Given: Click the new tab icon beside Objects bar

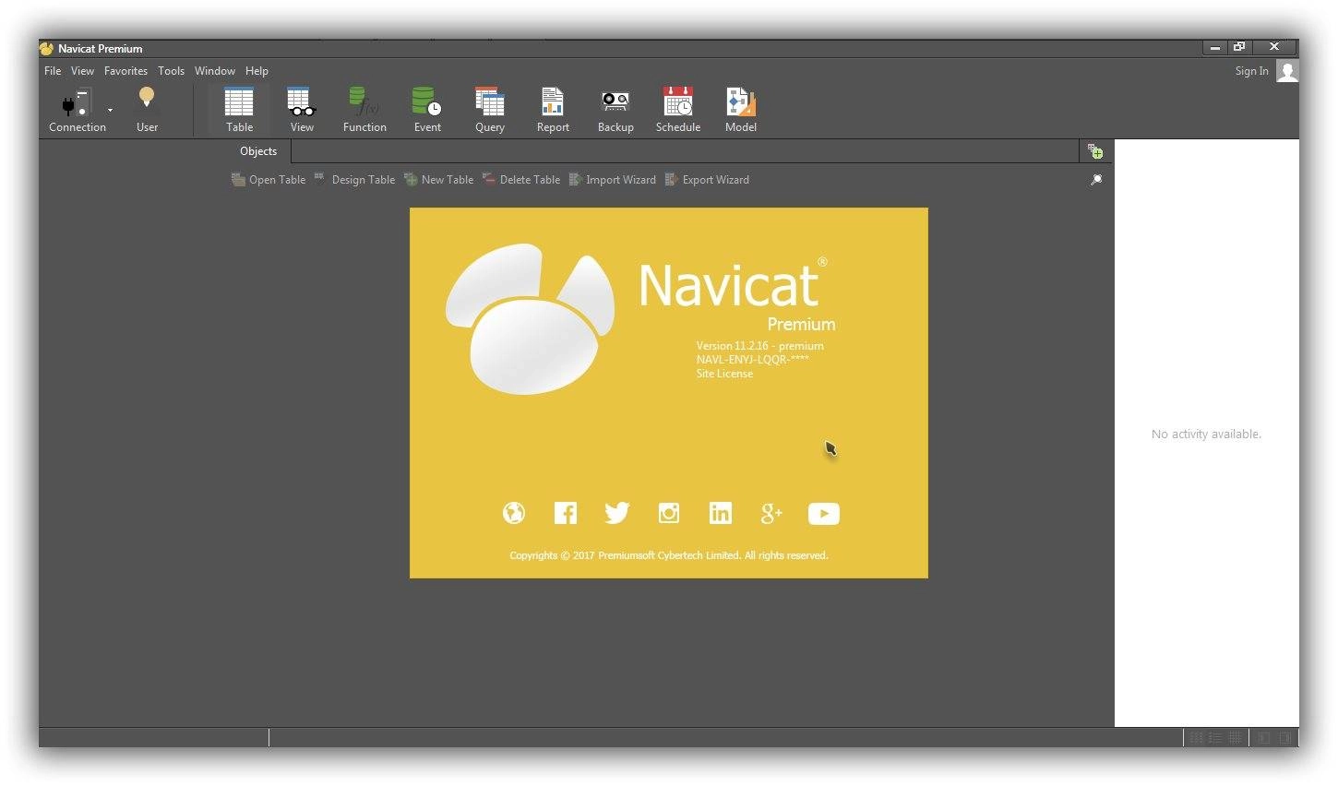Looking at the screenshot, I should coord(1095,151).
